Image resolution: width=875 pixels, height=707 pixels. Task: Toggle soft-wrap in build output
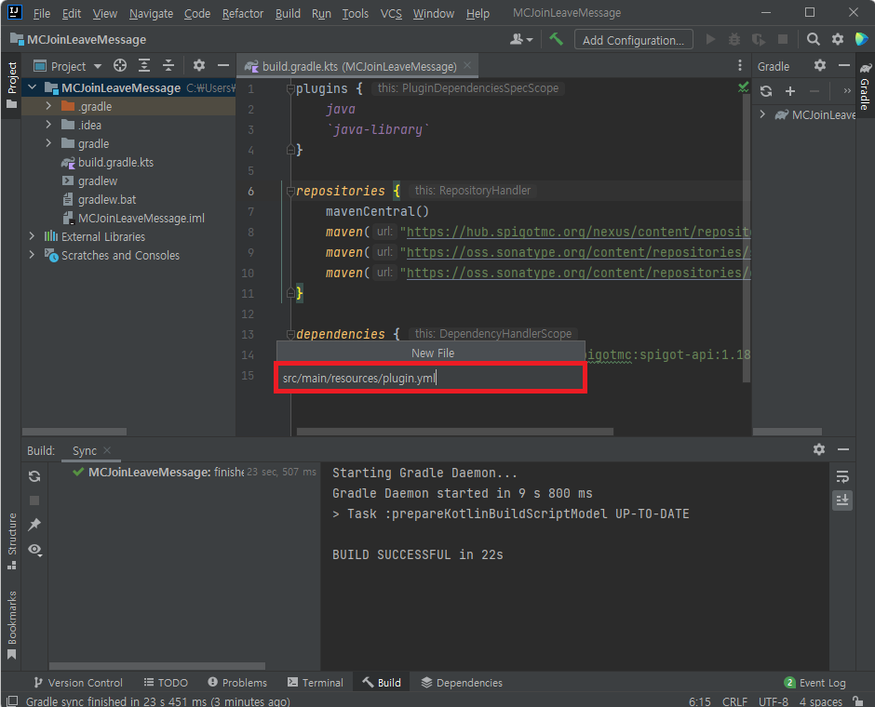842,476
